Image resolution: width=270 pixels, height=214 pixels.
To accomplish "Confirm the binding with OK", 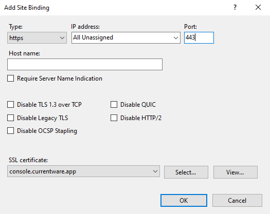I will (184, 201).
